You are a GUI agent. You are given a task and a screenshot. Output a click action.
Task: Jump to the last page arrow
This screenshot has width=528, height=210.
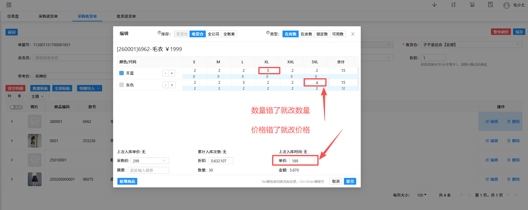point(516,195)
